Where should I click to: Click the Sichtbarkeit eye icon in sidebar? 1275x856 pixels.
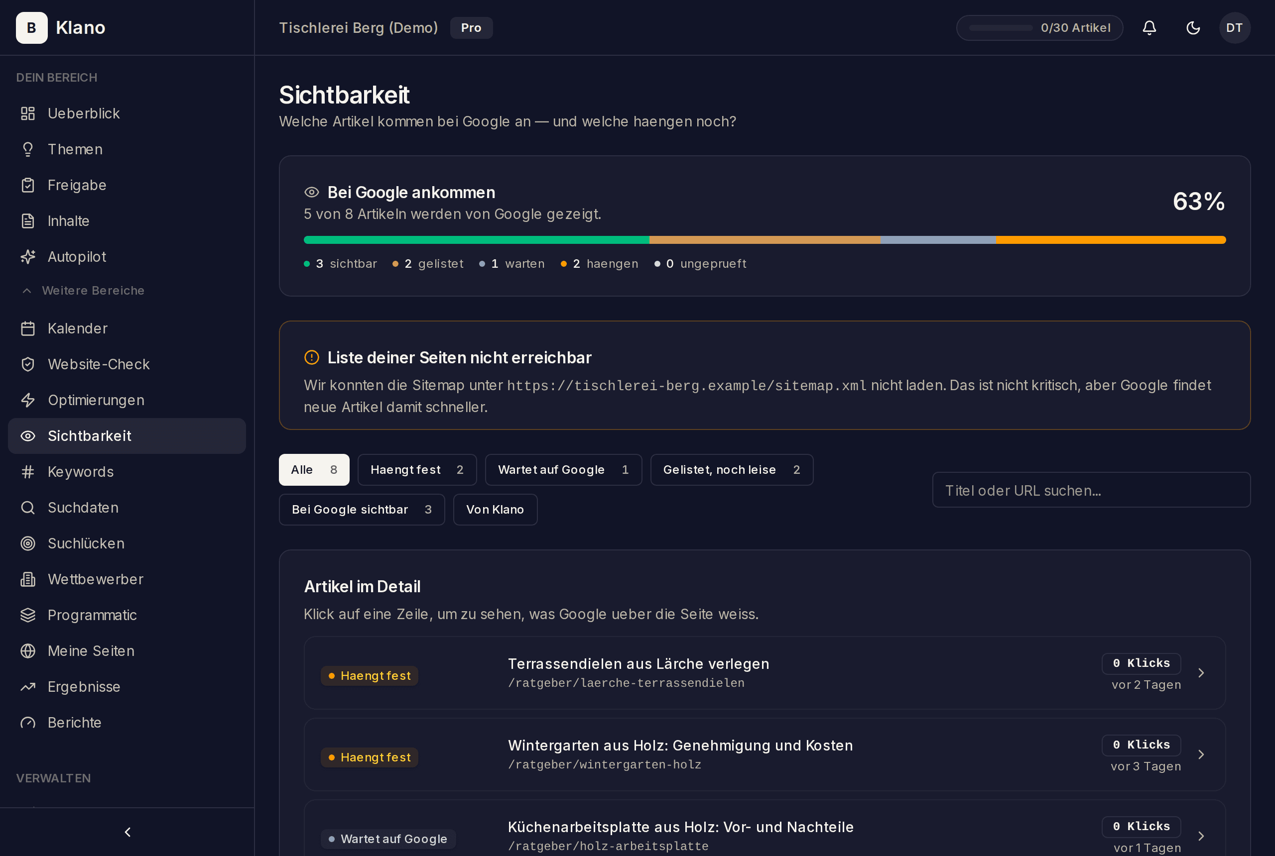[28, 436]
